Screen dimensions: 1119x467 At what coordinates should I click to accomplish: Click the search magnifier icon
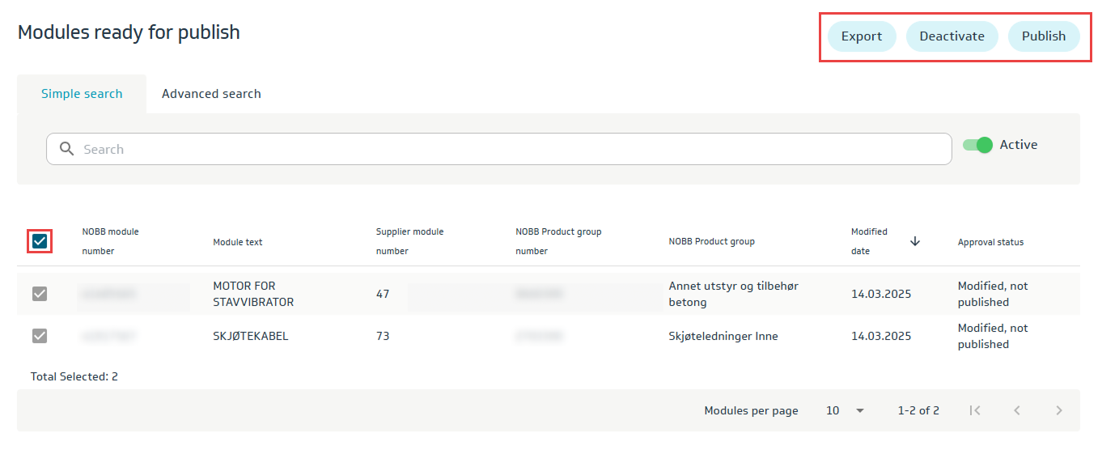(x=67, y=149)
